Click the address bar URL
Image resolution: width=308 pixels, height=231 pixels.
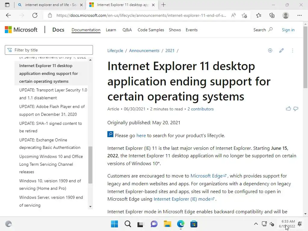point(141,15)
